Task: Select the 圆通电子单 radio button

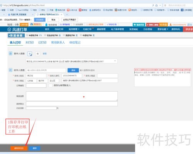Action: tap(64, 35)
